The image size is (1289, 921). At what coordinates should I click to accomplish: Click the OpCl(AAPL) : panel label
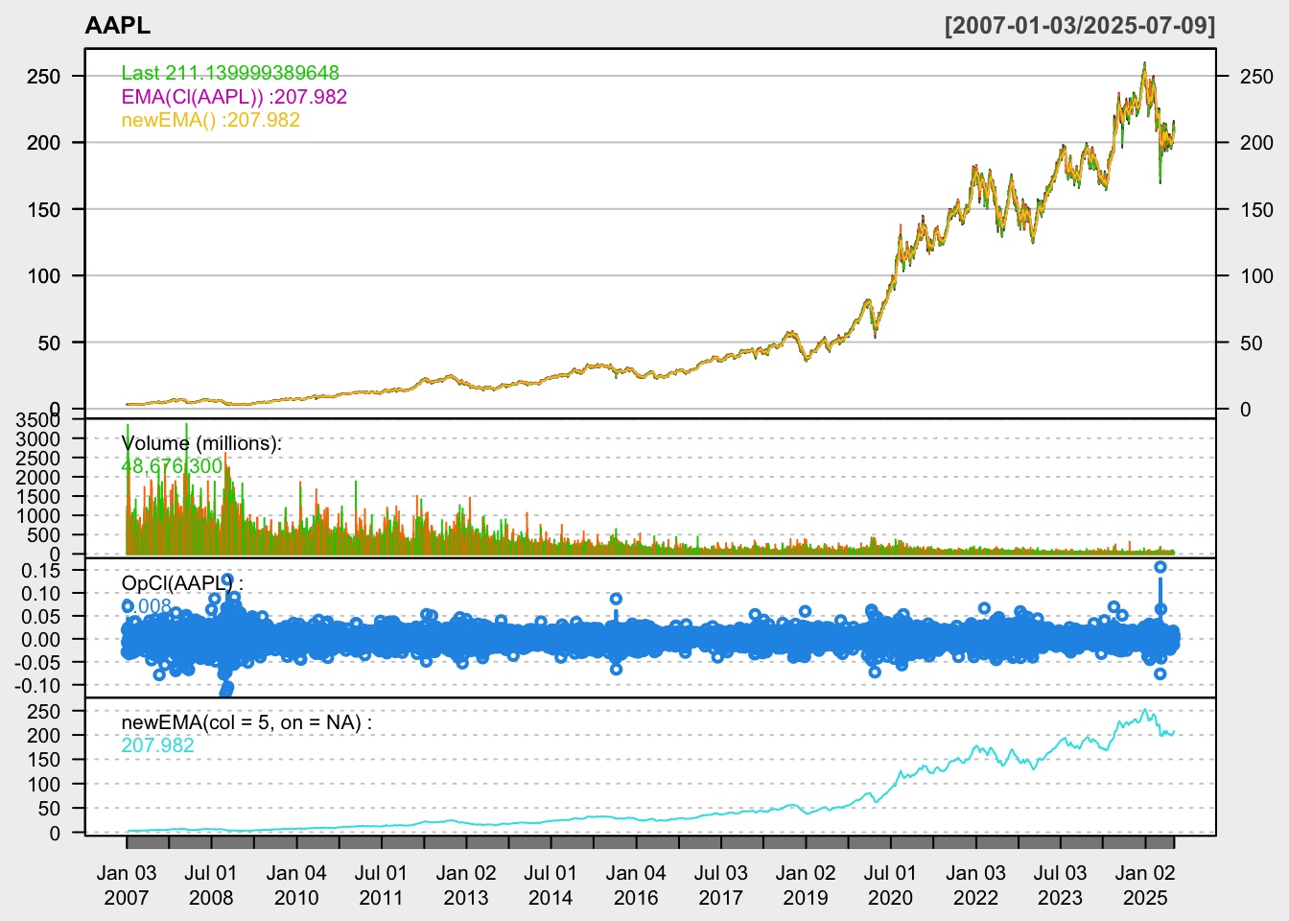[182, 582]
